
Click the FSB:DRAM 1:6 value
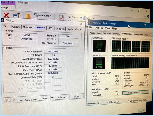click(53, 55)
